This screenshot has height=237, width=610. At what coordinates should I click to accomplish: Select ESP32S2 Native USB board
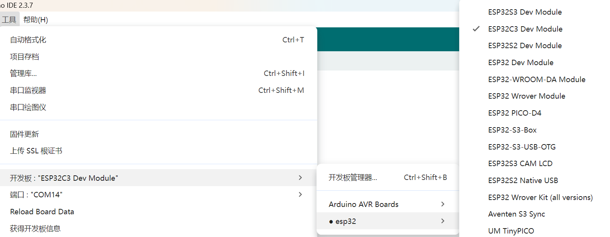point(535,180)
